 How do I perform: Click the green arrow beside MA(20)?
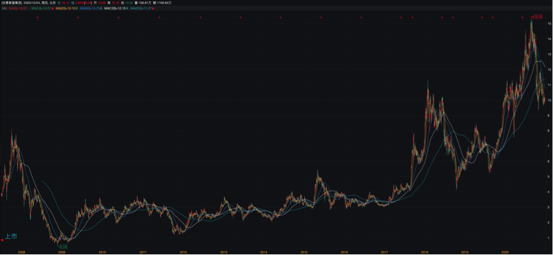(x=77, y=8)
